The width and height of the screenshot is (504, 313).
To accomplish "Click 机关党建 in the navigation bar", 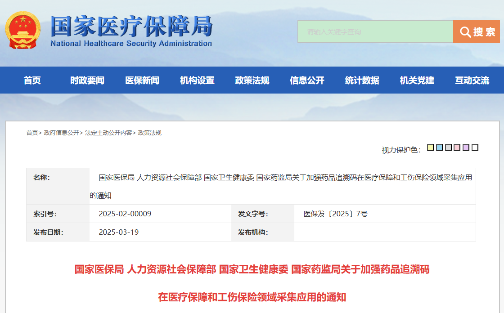I will click(417, 80).
